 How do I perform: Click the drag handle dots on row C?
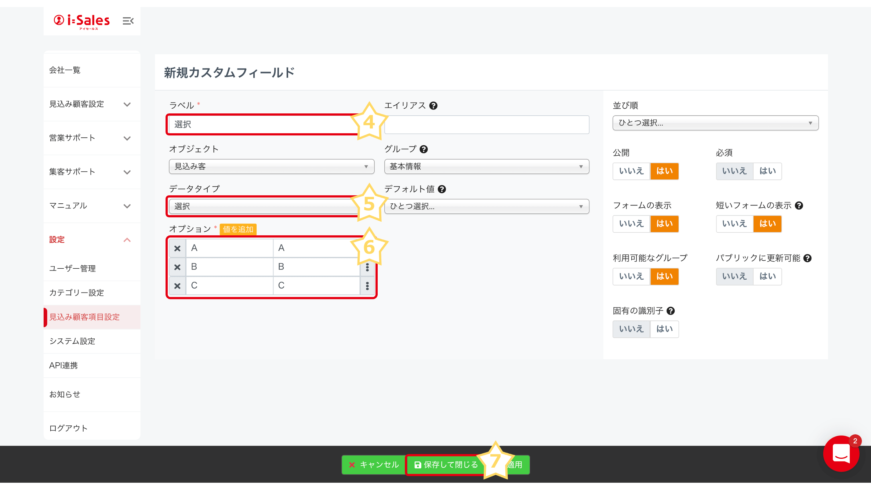(x=367, y=286)
